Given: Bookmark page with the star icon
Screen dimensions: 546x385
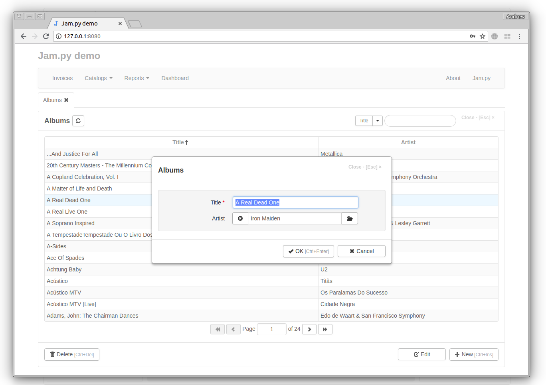Looking at the screenshot, I should tap(483, 36).
